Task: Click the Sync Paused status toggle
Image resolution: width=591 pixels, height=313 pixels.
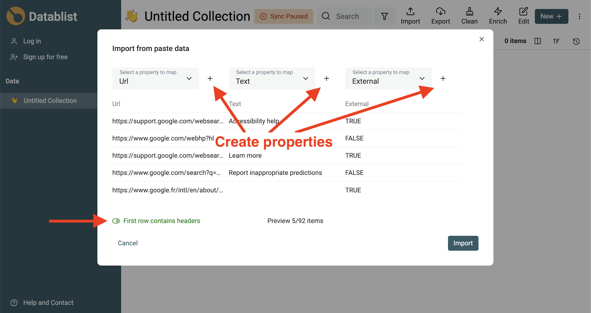Action: pos(283,16)
